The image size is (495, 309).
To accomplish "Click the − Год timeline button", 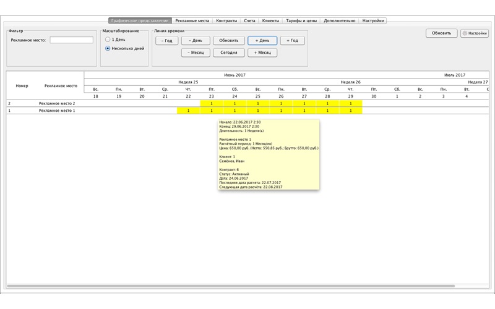I will (x=166, y=41).
